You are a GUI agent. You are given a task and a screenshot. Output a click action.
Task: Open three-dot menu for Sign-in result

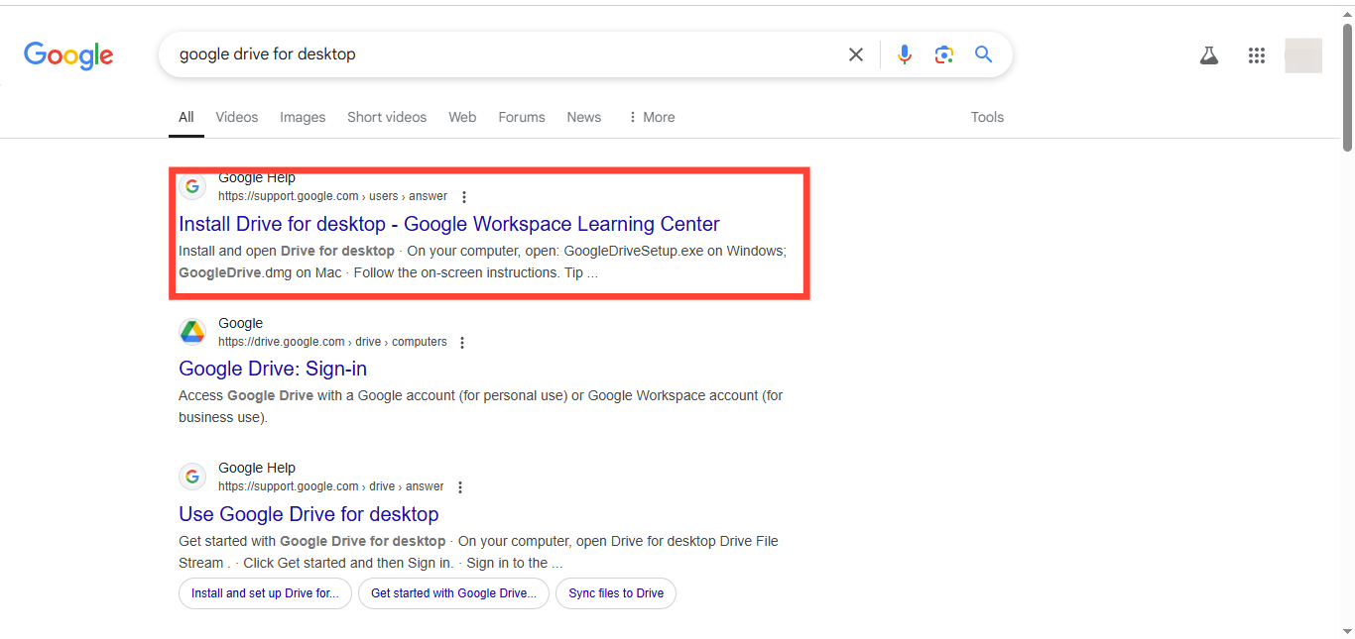(462, 343)
